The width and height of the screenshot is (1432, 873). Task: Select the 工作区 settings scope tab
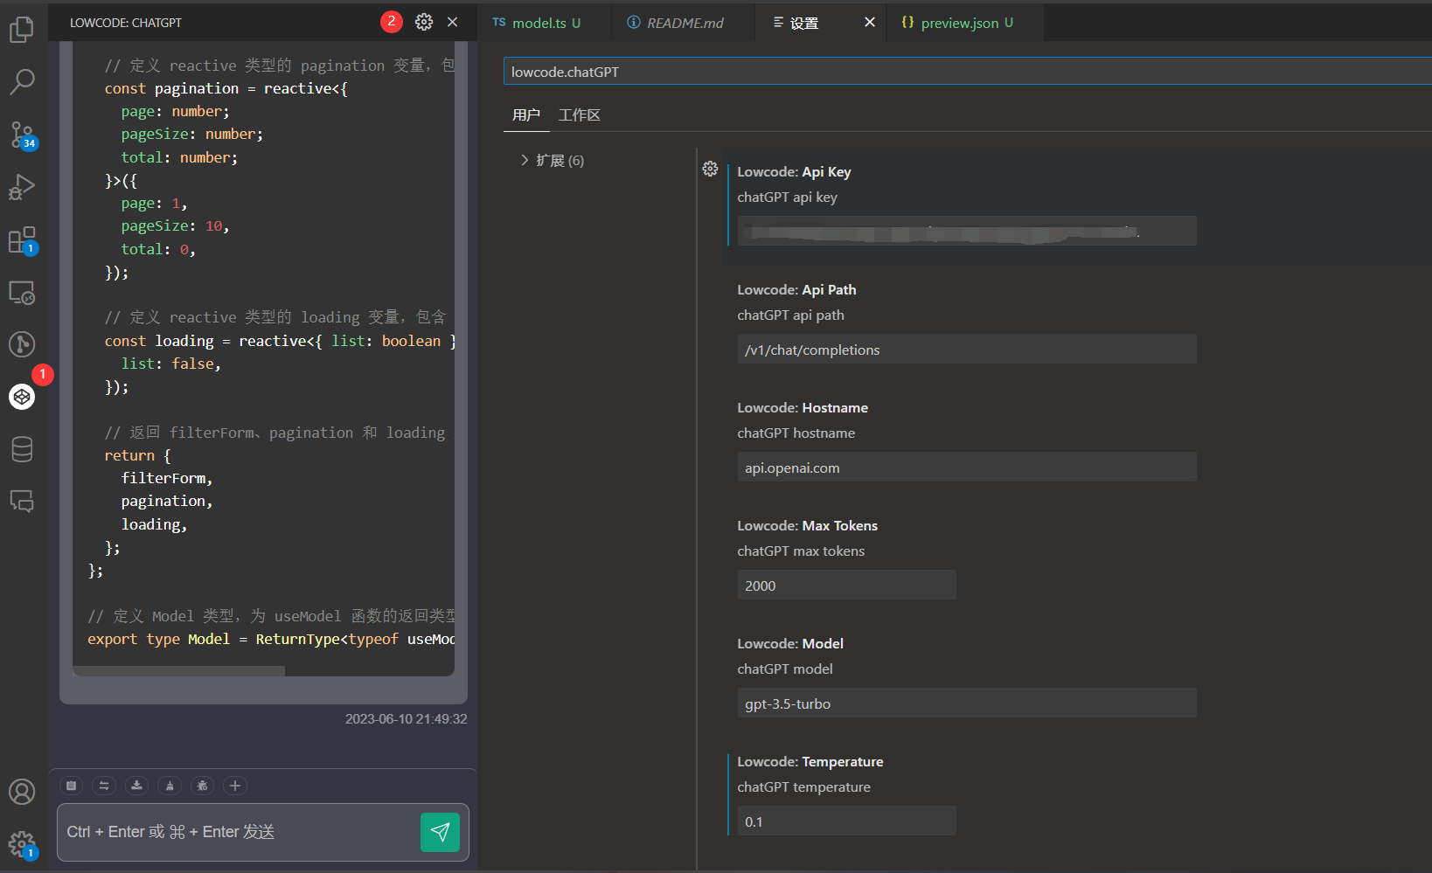click(x=580, y=115)
